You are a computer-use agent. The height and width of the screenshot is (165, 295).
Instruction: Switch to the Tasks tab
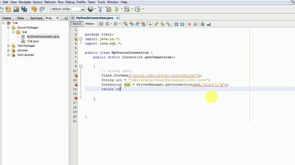pos(6,18)
